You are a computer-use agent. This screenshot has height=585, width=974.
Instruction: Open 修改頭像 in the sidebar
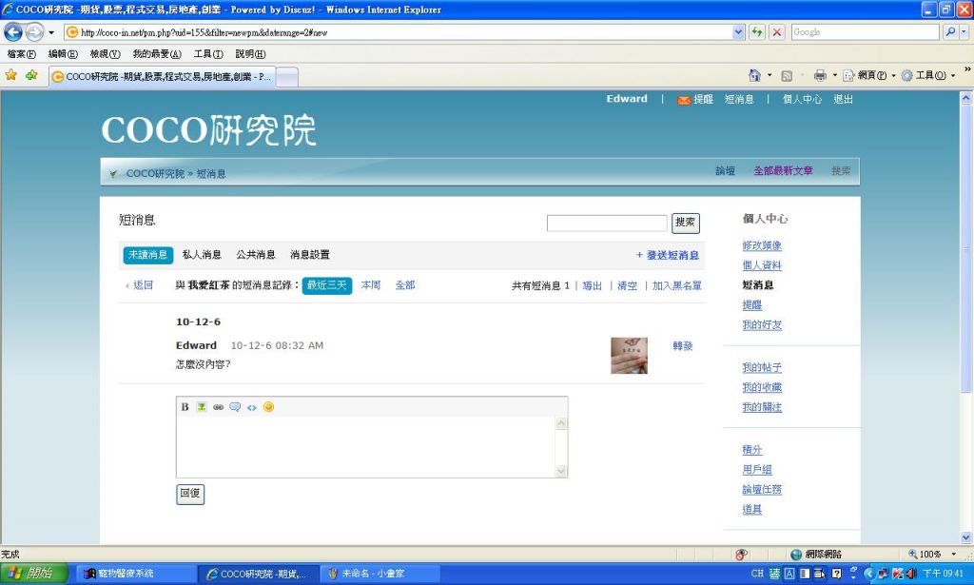pyautogui.click(x=762, y=245)
